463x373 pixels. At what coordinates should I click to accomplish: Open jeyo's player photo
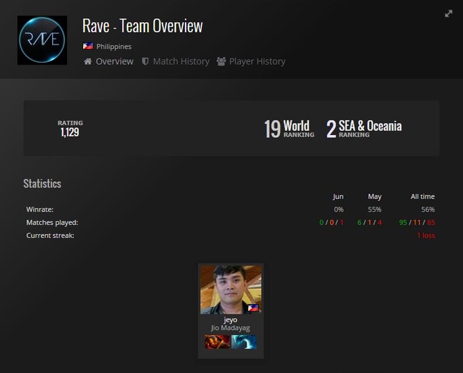tap(231, 289)
